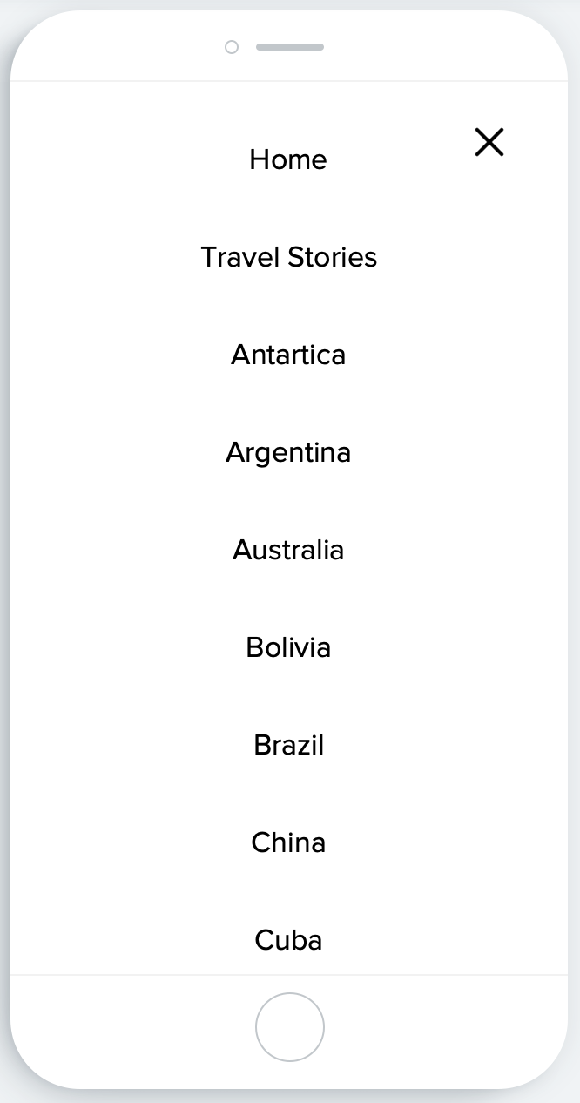The image size is (580, 1103).
Task: Navigate to Australia stories
Action: click(x=288, y=550)
